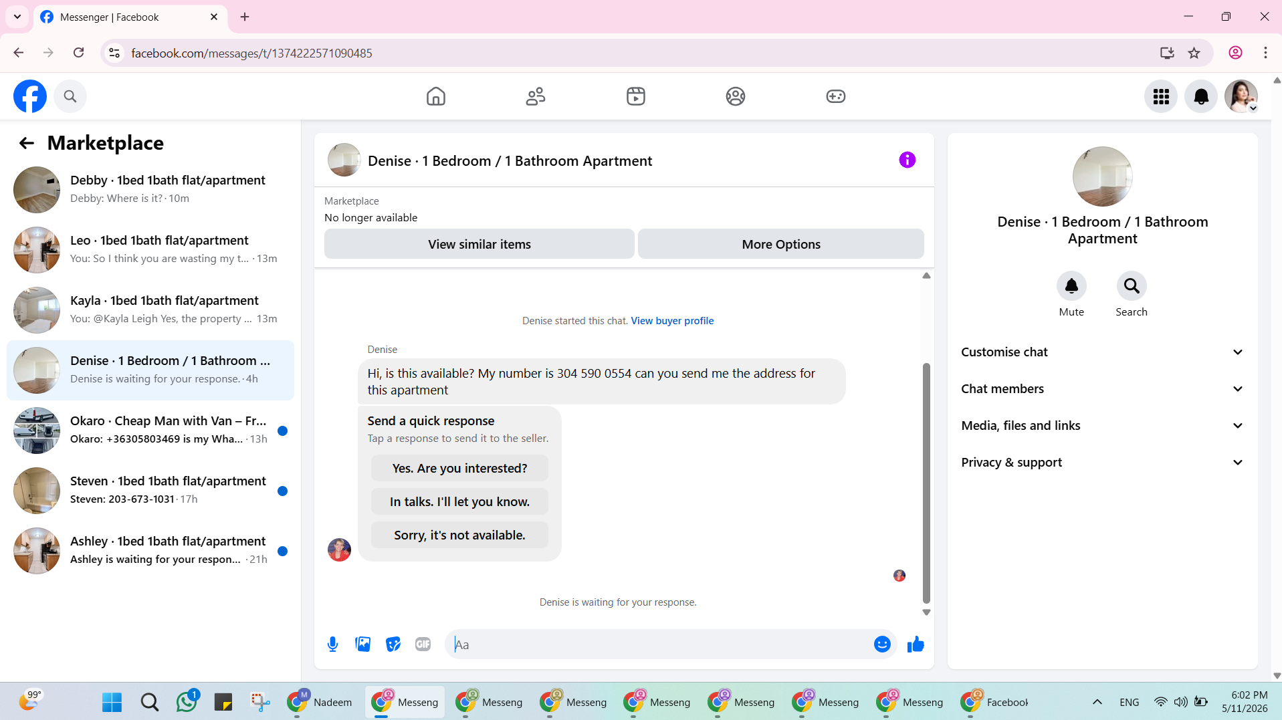Open Kayla's 1bed 1bath conversation
The height and width of the screenshot is (720, 1282).
coord(150,310)
